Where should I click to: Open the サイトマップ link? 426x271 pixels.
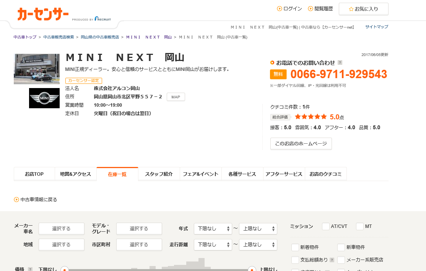coord(377,27)
